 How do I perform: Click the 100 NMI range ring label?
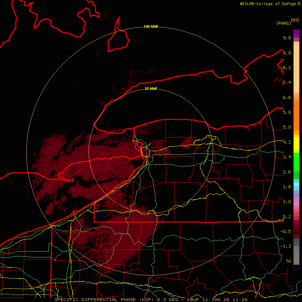click(151, 27)
